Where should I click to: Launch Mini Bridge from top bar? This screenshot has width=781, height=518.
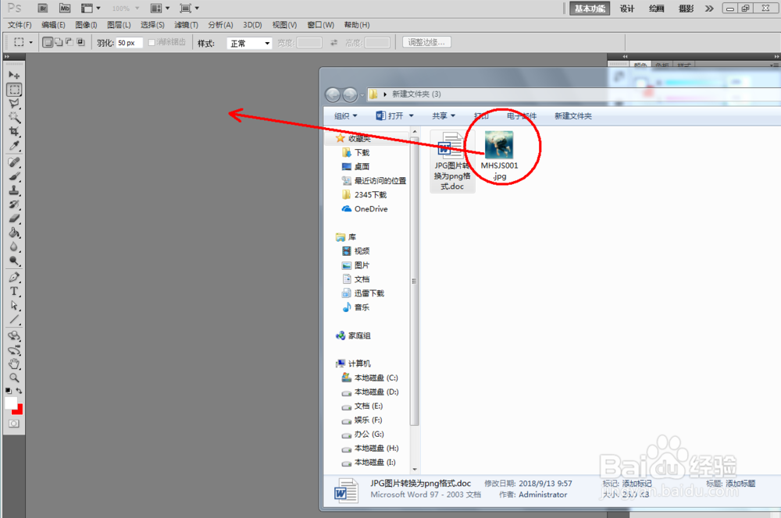65,8
